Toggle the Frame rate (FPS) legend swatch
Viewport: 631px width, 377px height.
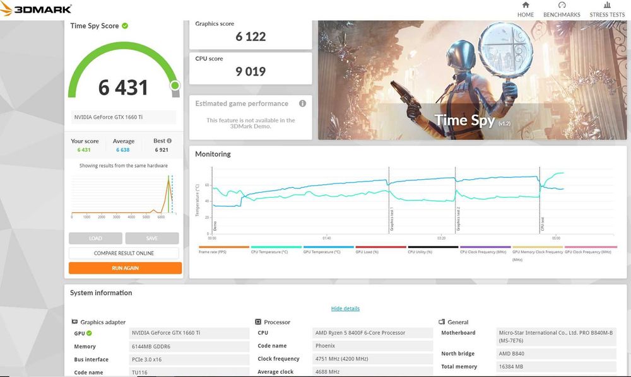[x=224, y=247]
